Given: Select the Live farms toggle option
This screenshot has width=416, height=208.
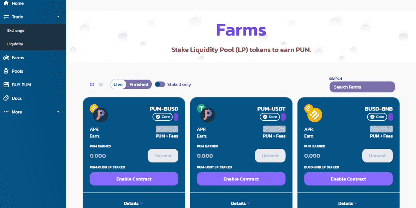Looking at the screenshot, I should [118, 85].
